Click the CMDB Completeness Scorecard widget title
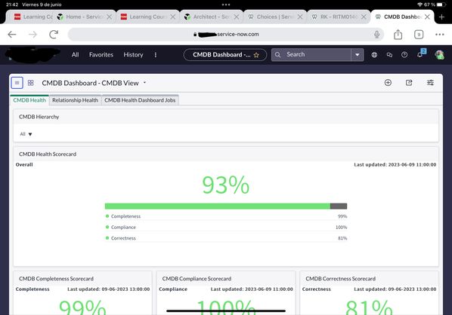 point(56,279)
